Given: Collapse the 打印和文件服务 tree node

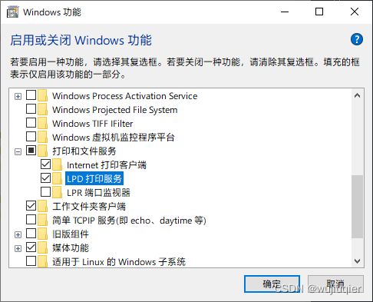Looking at the screenshot, I should 18,152.
